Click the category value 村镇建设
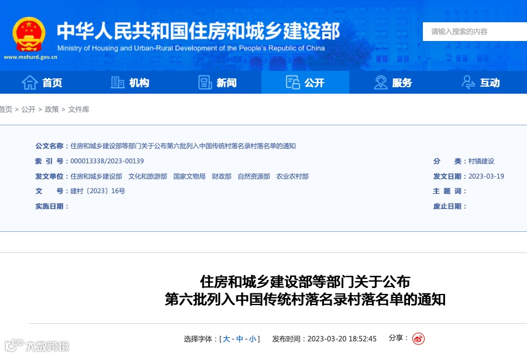This screenshot has width=527, height=356. (x=481, y=161)
